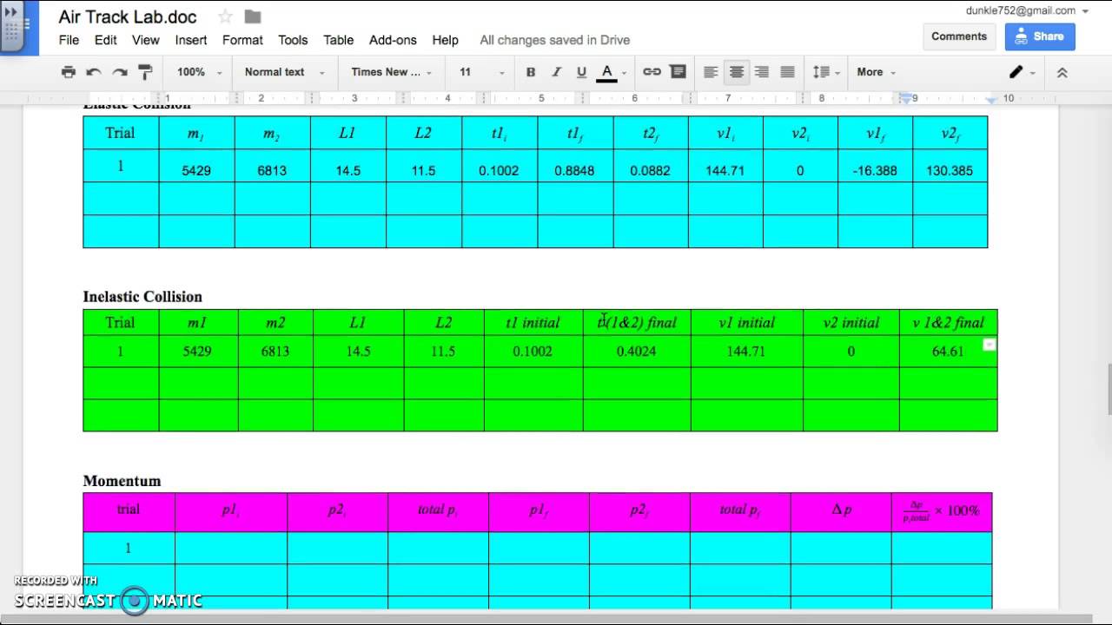Open the Insert menu

191,40
